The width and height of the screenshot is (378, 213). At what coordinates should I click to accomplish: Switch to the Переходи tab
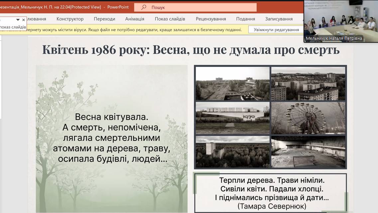104,19
